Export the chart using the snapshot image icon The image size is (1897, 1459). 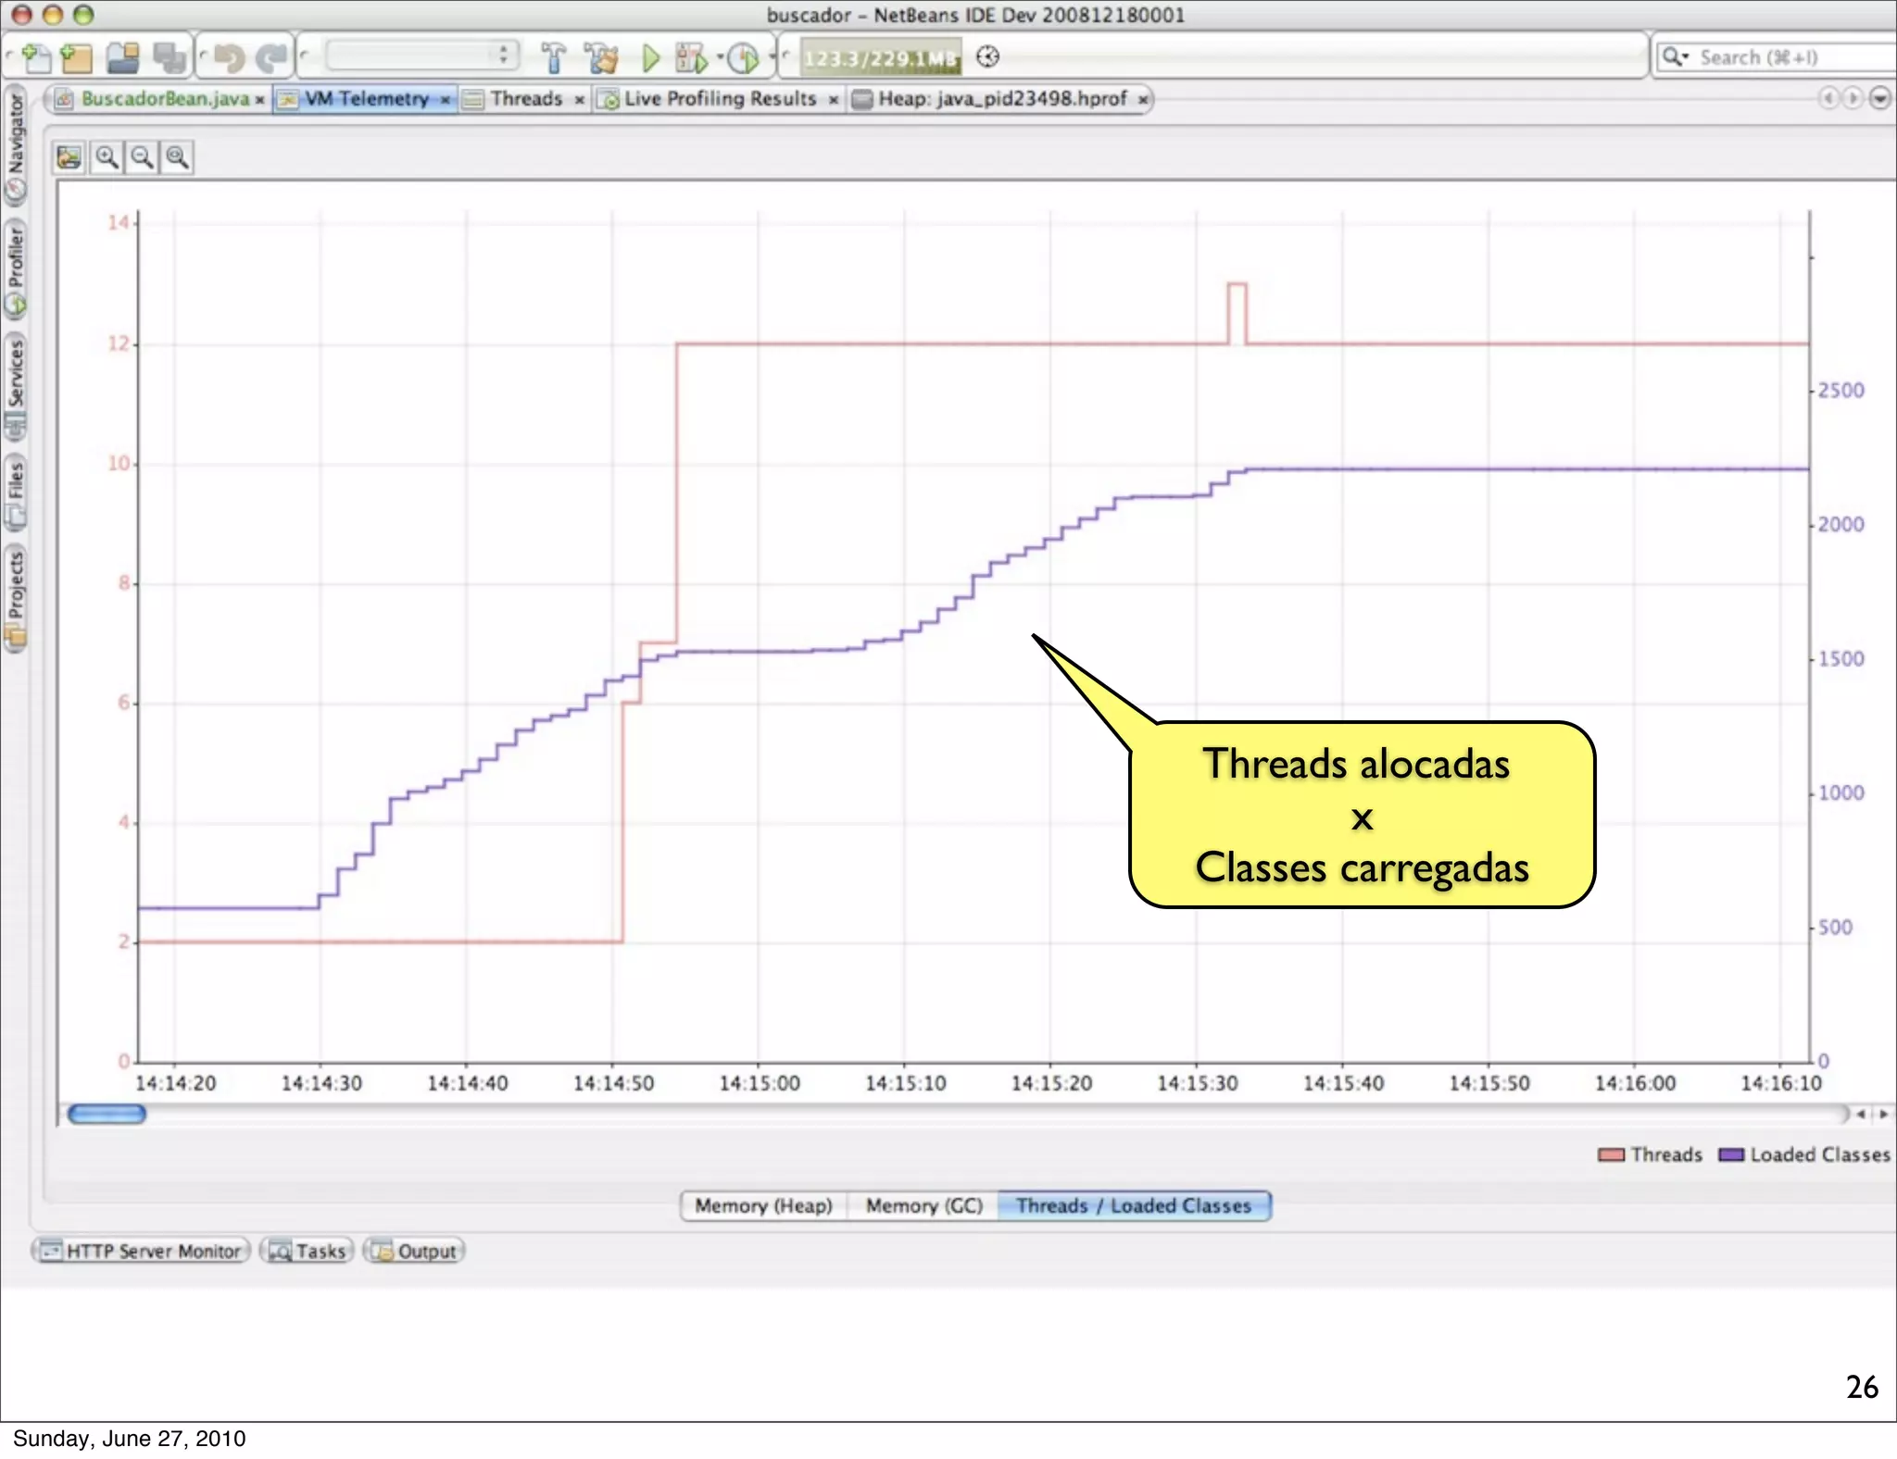[69, 157]
